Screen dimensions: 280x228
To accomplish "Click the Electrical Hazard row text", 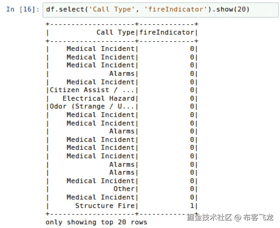I will tap(98, 98).
